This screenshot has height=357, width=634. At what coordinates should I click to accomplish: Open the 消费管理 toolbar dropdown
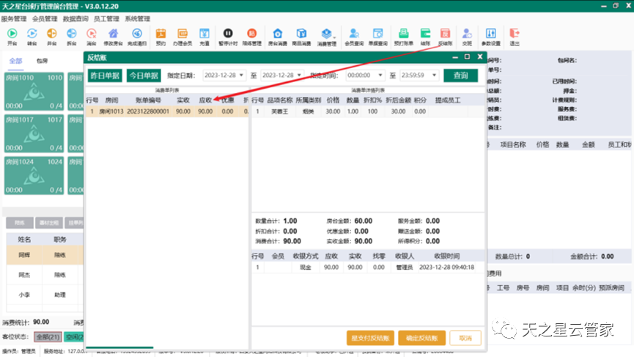(327, 36)
